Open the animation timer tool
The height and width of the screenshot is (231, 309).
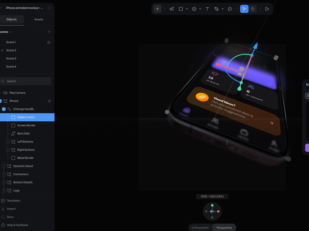(x=253, y=9)
